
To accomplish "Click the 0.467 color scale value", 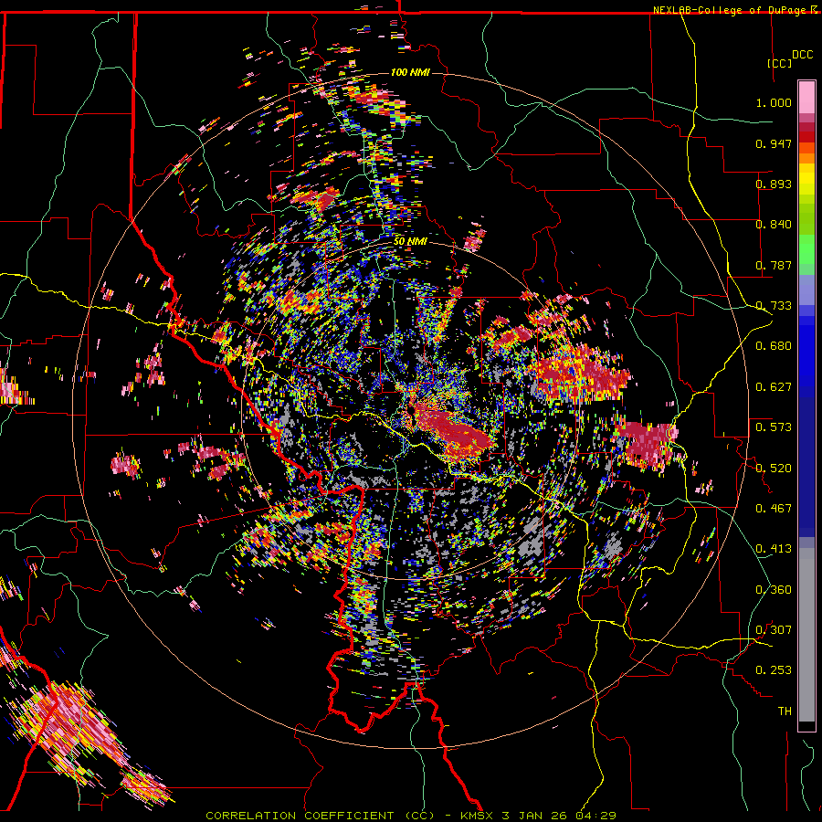I will point(774,509).
